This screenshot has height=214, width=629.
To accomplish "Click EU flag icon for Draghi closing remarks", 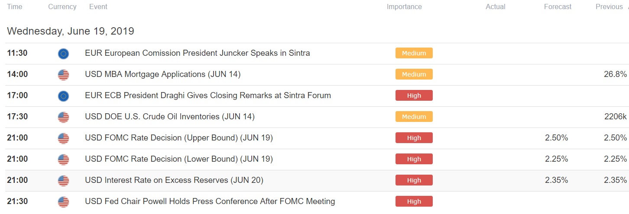I will (x=63, y=96).
